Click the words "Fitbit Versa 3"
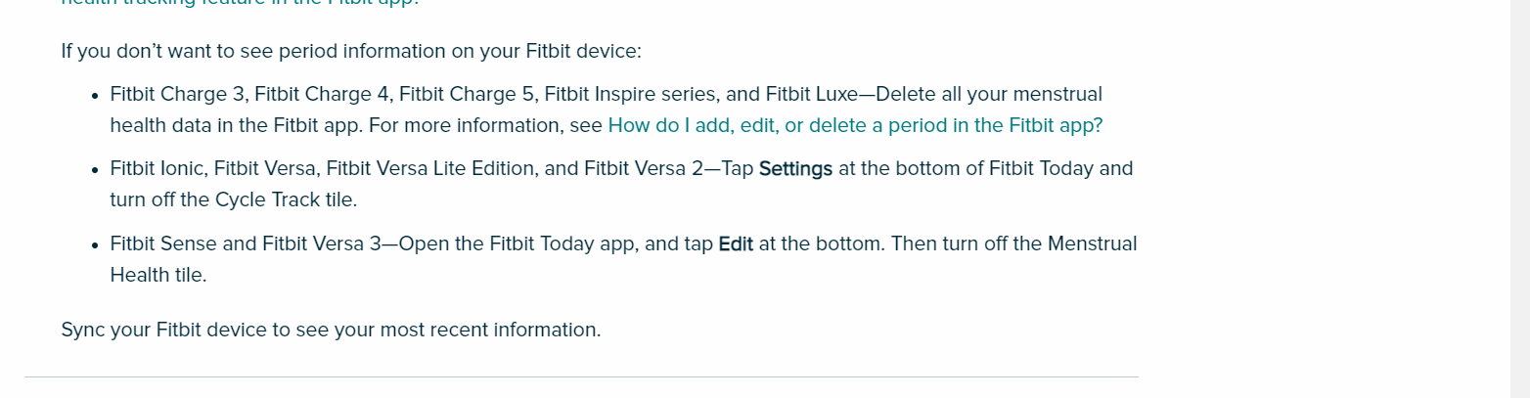Viewport: 1530px width, 398px height. click(322, 243)
